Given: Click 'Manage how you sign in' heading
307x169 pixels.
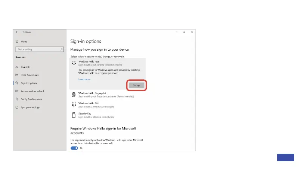Looking at the screenshot, I should click(x=99, y=50).
